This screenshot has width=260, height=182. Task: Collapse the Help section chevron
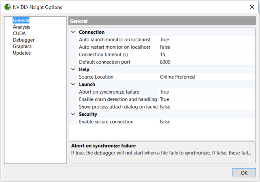point(73,69)
